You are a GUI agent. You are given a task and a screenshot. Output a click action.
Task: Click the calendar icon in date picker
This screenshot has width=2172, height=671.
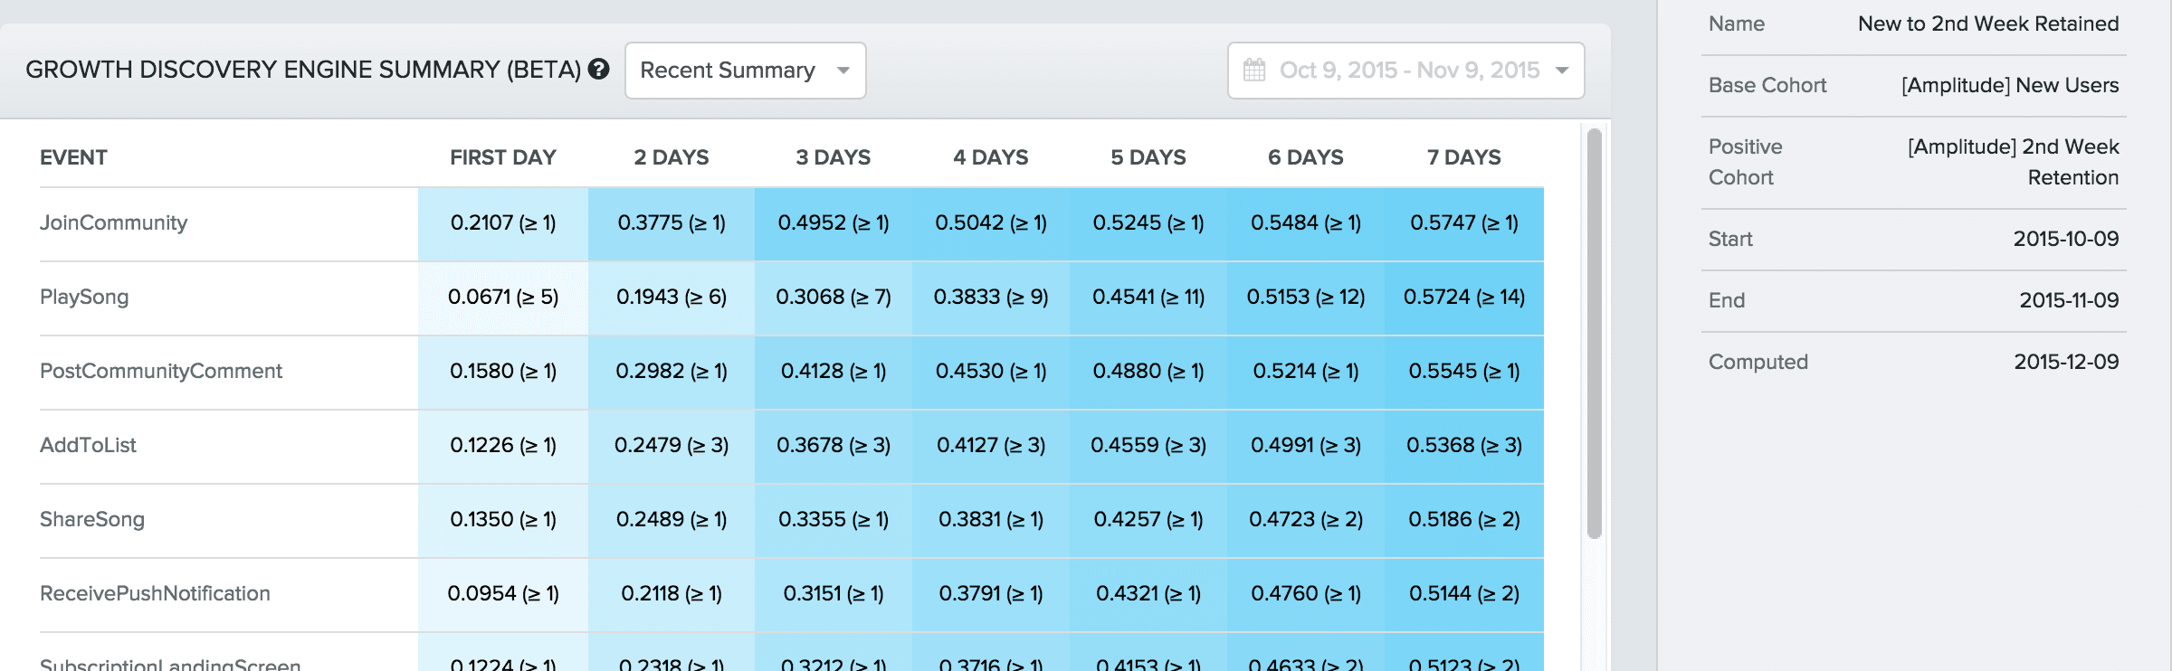(x=1254, y=70)
